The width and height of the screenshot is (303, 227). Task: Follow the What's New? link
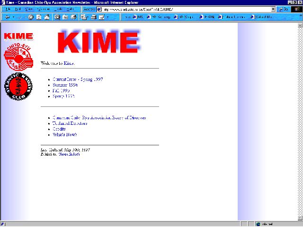click(x=64, y=134)
